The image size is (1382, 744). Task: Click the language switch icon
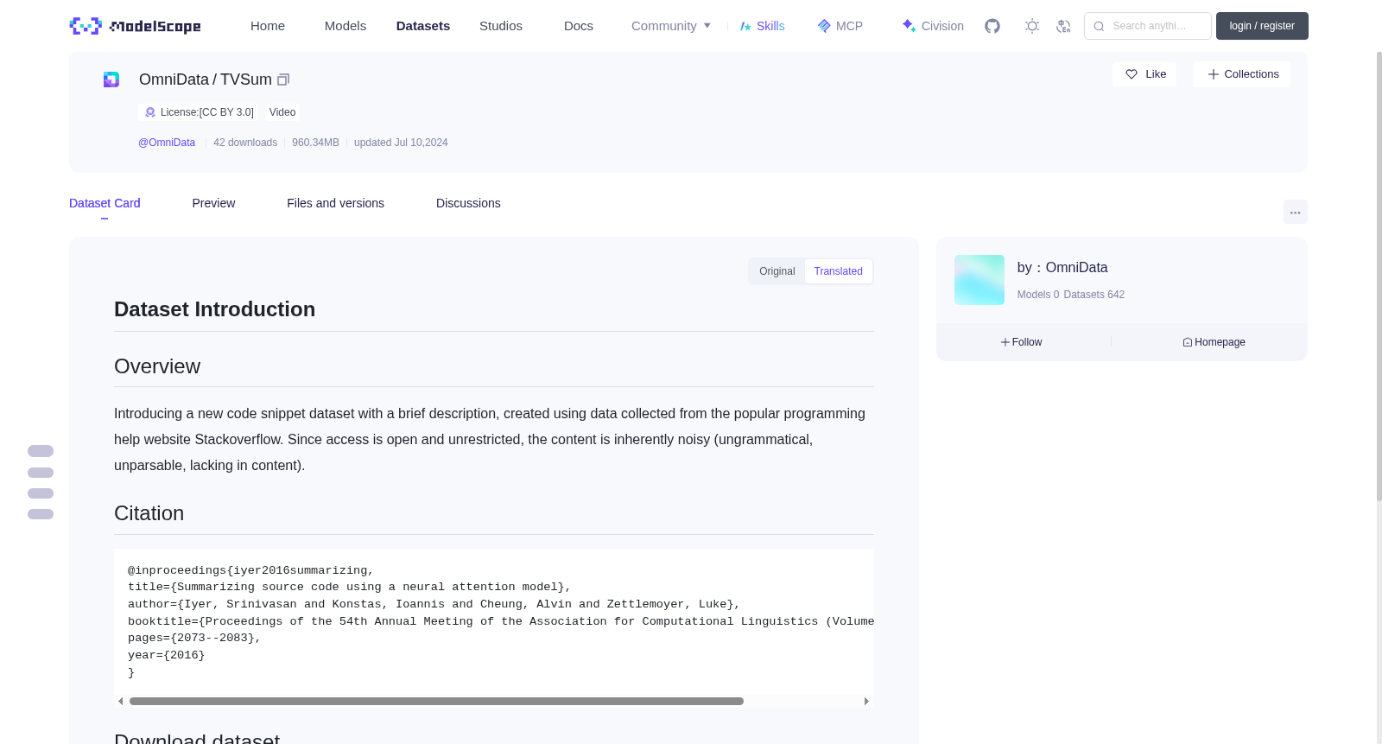tap(1063, 26)
